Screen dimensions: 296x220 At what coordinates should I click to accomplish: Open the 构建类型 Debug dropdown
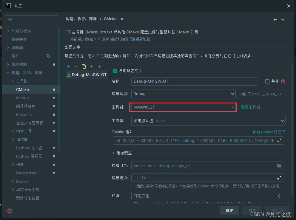[x=183, y=94]
